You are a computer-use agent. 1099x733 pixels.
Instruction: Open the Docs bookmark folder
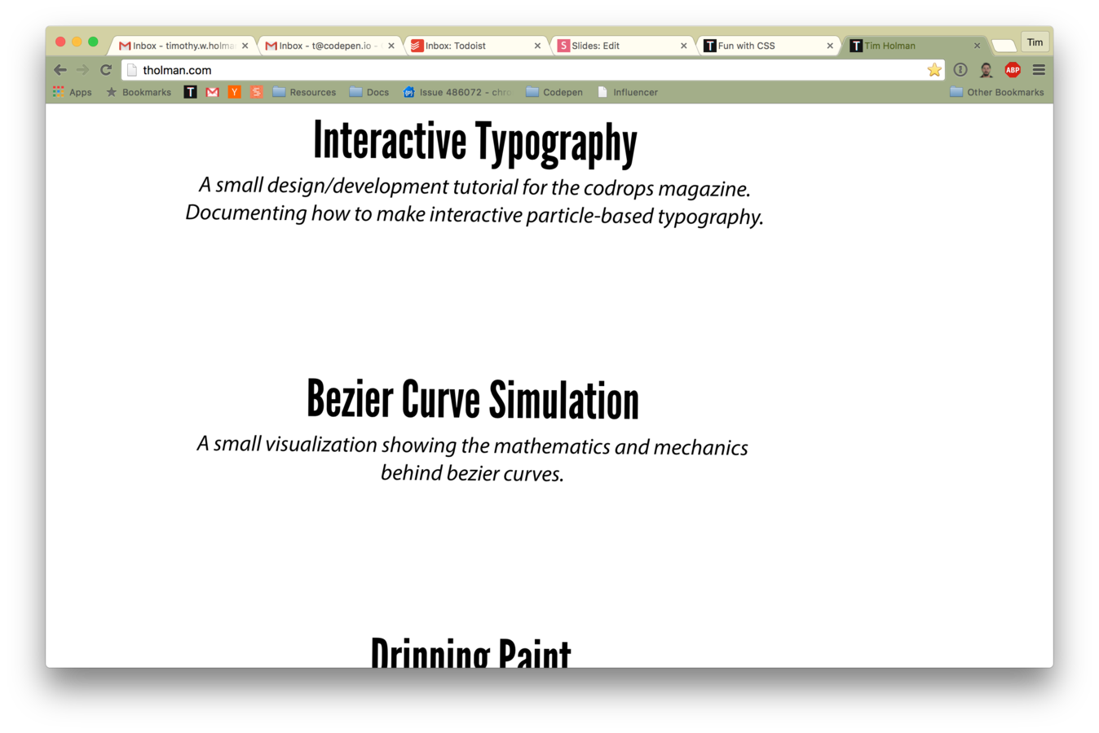click(x=369, y=92)
